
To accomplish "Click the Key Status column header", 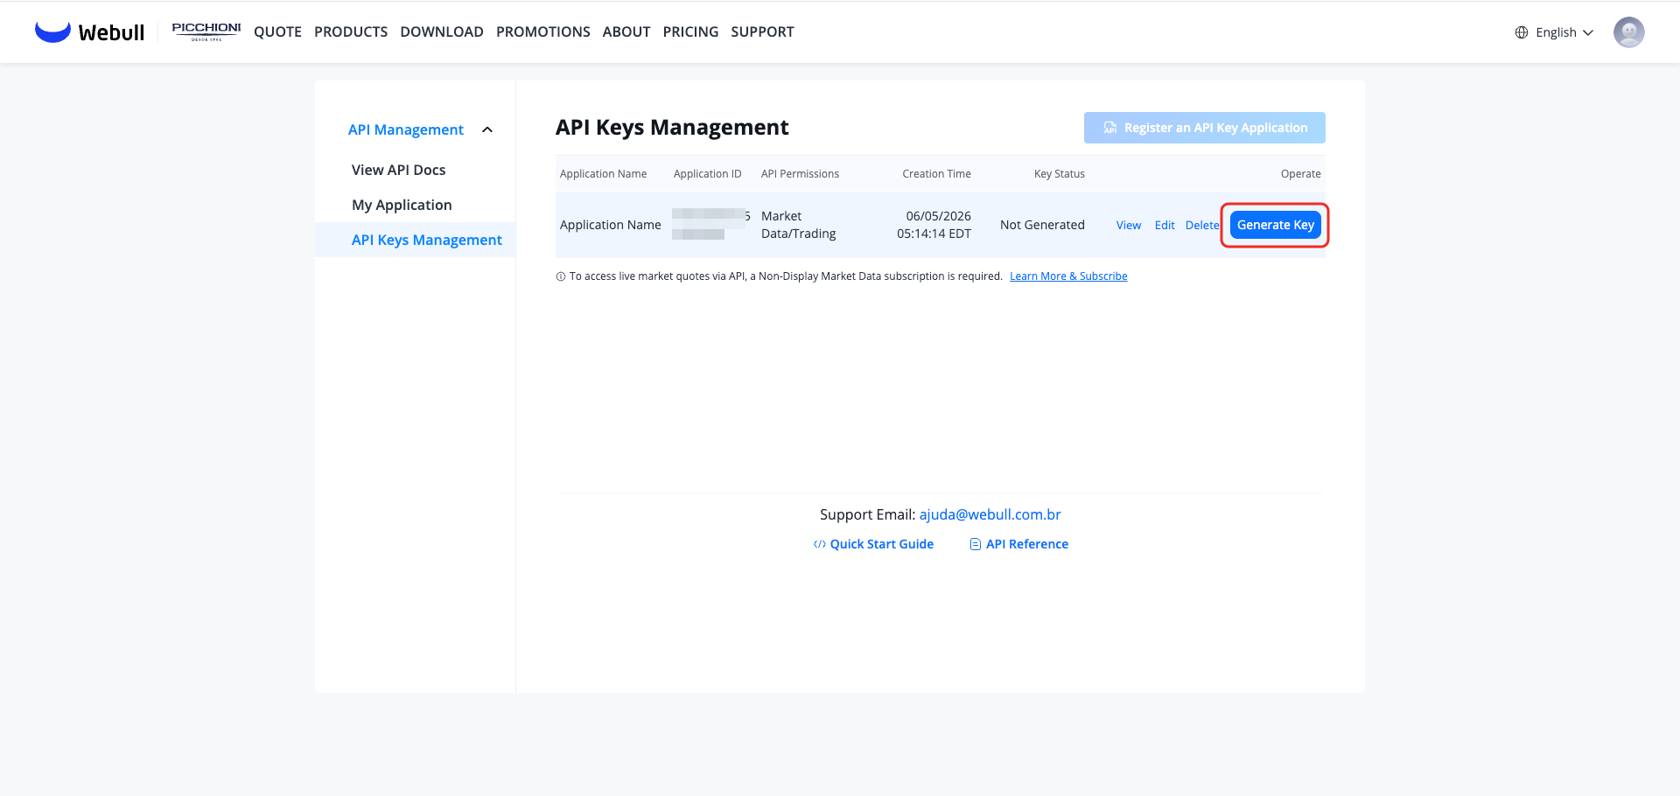I will 1060,174.
